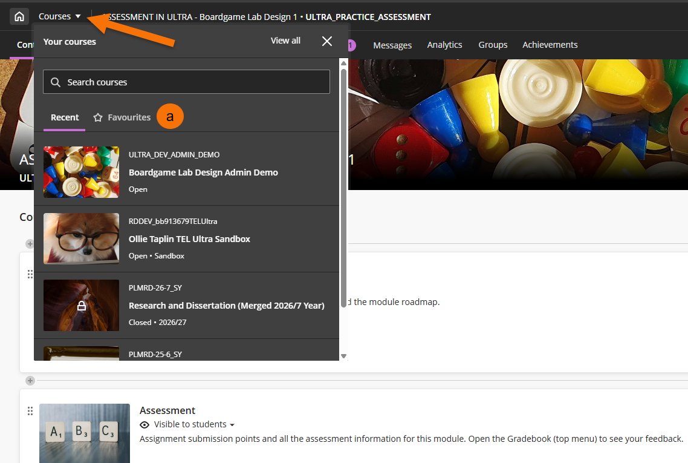Click the Your courses heading
Image resolution: width=688 pixels, height=463 pixels.
(70, 42)
